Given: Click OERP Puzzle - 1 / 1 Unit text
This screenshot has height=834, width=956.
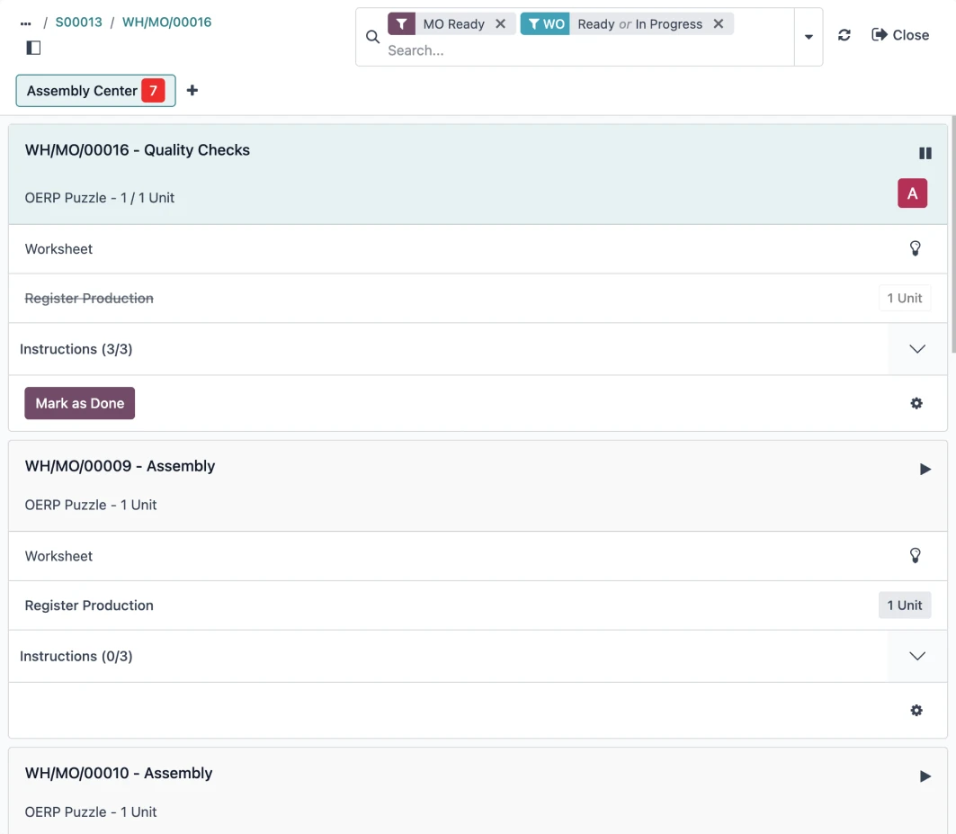Looking at the screenshot, I should coord(100,198).
